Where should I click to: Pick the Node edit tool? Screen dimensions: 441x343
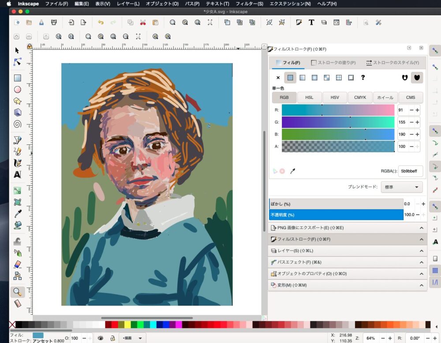[17, 62]
